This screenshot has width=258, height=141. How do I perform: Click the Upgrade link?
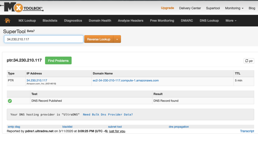pyautogui.click(x=167, y=8)
